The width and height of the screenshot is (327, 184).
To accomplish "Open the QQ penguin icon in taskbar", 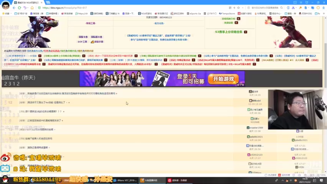I will (5, 179).
